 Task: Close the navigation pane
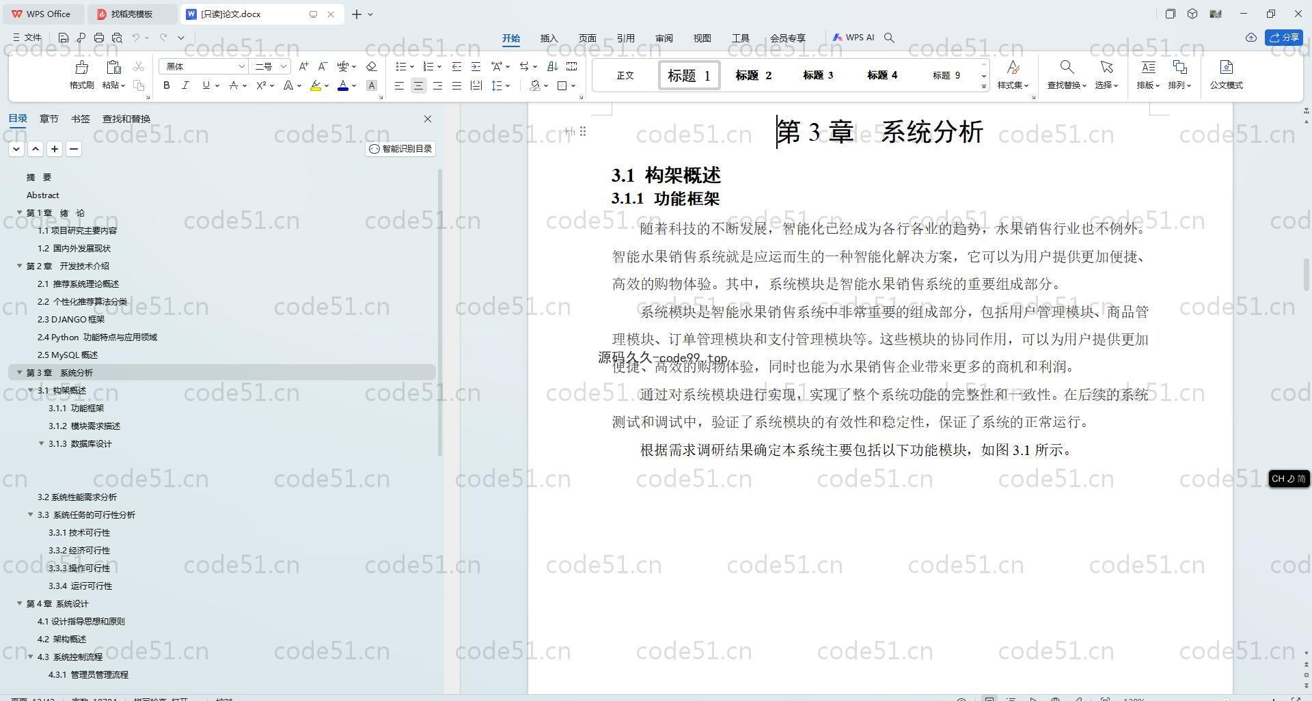[428, 119]
